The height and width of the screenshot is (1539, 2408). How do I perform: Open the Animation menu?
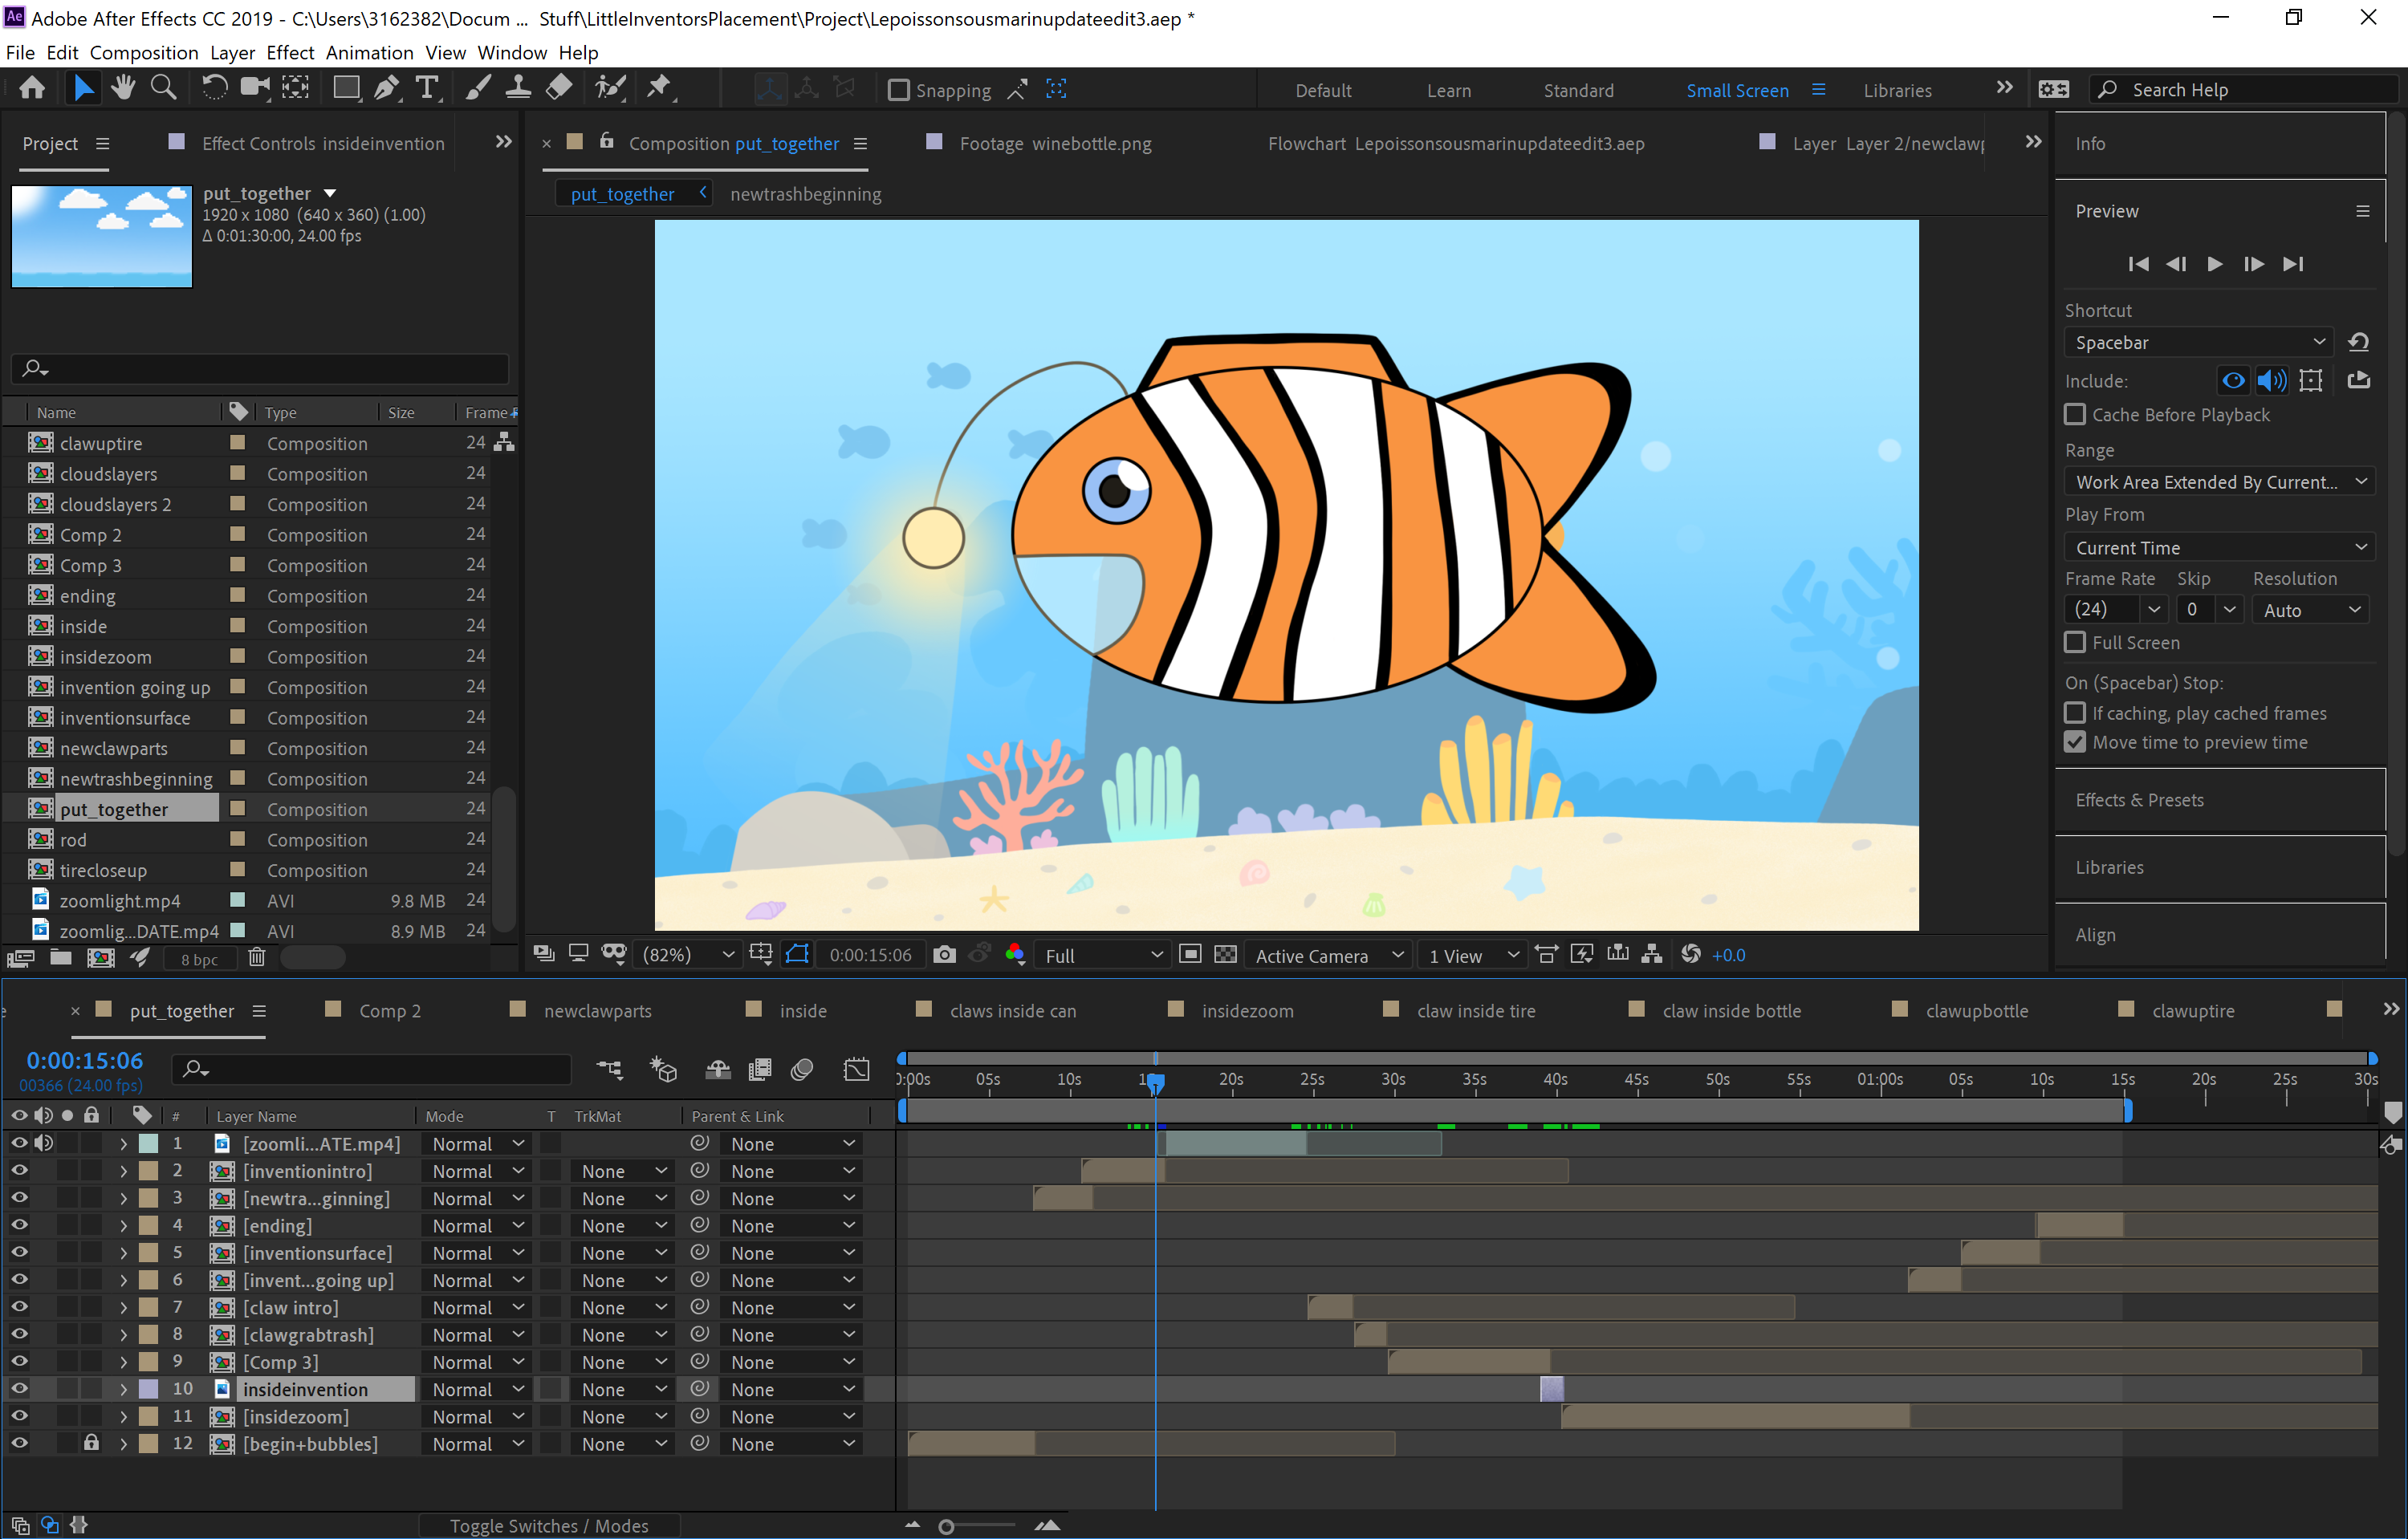pyautogui.click(x=369, y=53)
